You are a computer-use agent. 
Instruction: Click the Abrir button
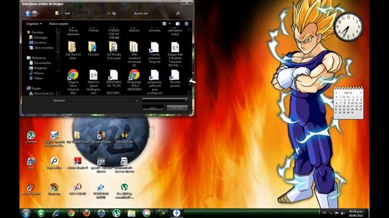(153, 108)
